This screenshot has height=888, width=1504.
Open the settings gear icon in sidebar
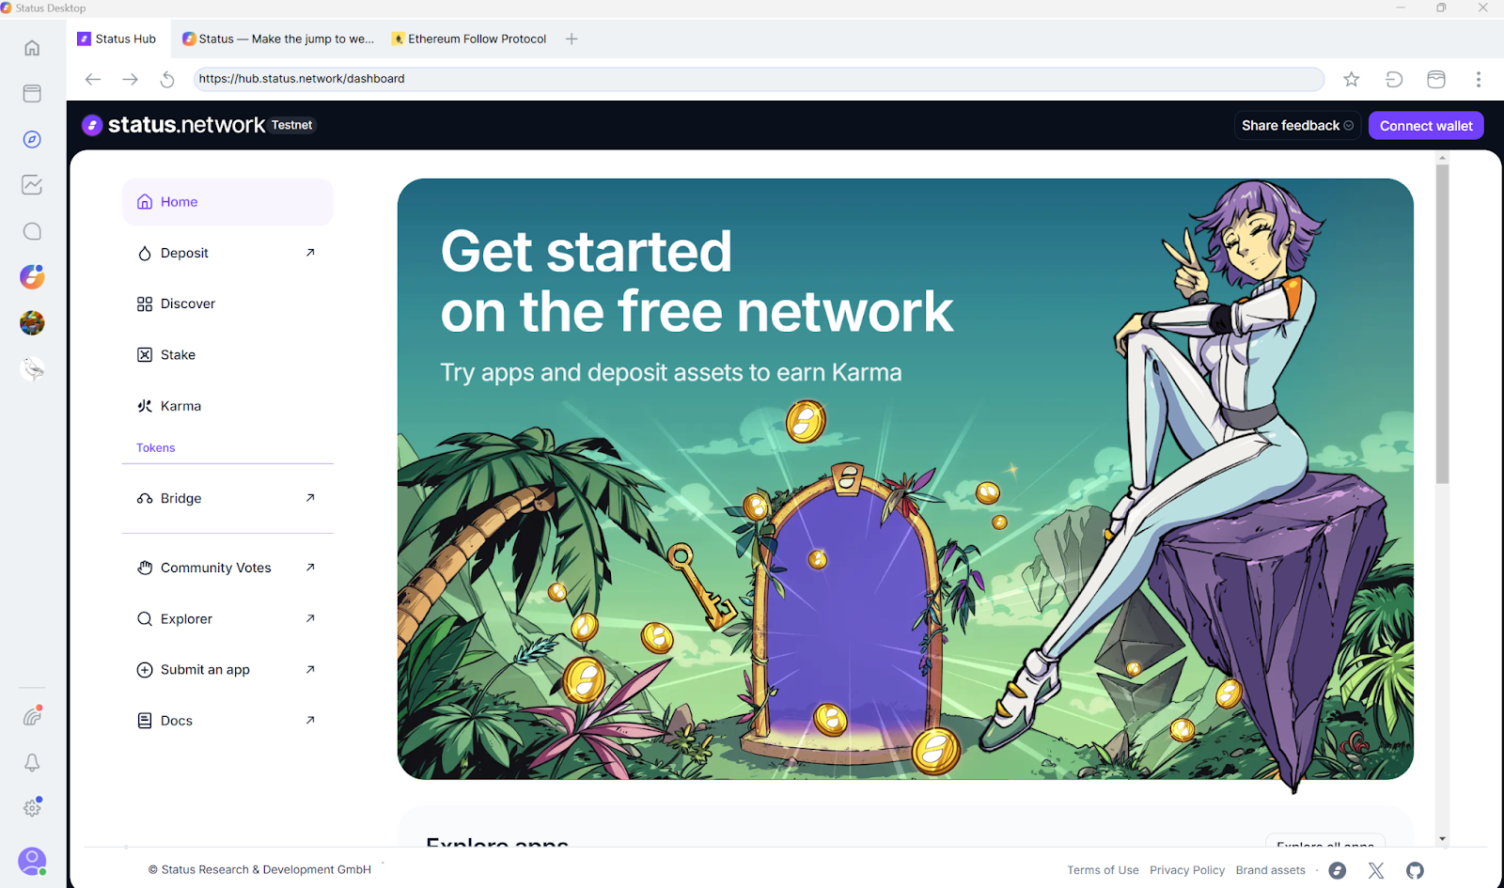click(x=32, y=807)
